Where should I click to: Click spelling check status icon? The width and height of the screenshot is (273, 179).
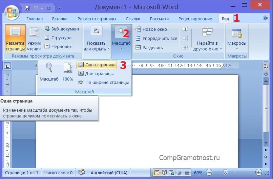point(82,172)
